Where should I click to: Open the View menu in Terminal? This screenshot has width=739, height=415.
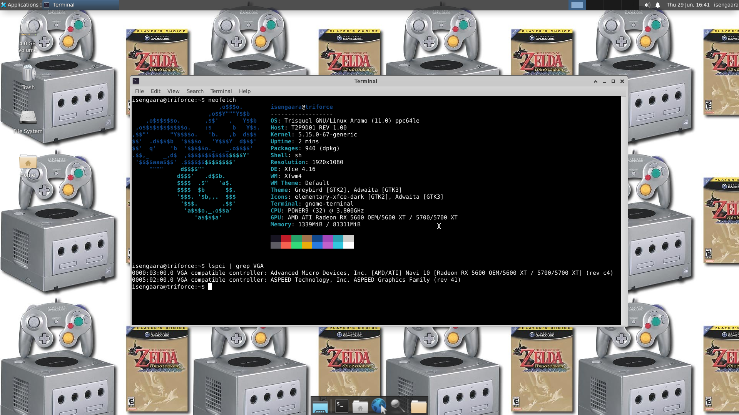(x=173, y=91)
